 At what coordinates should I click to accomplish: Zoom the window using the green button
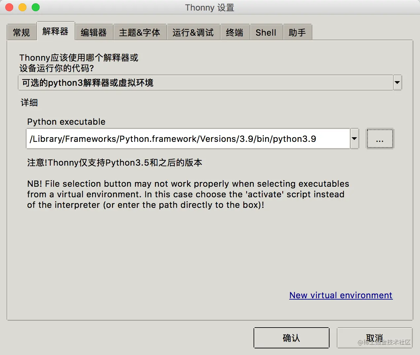coord(36,7)
